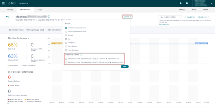
Task: Click the back arrow beside Machine
Action: (x=7, y=17)
